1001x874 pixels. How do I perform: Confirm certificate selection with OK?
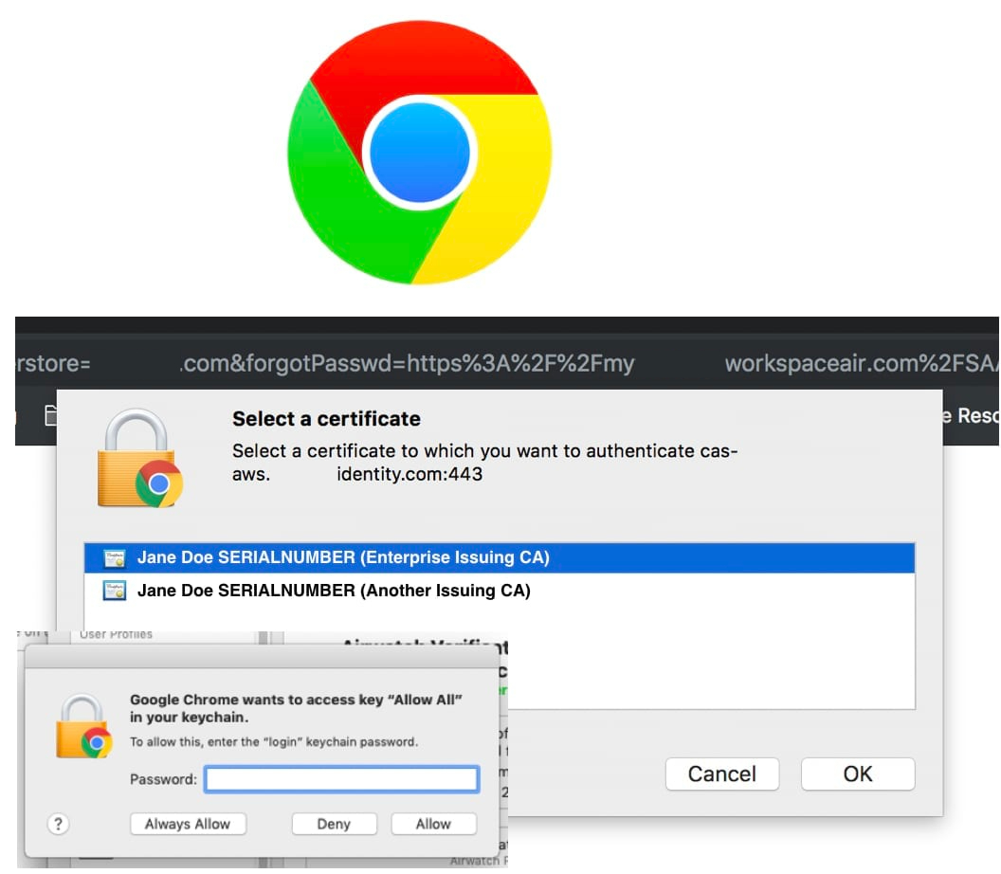pos(857,774)
